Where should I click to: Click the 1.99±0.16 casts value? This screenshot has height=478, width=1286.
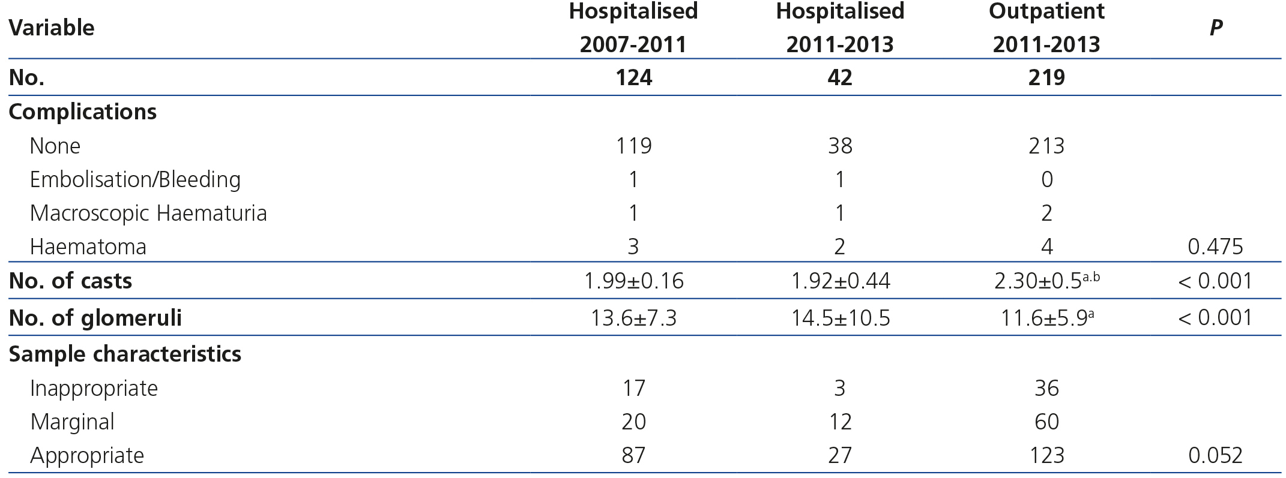point(633,281)
